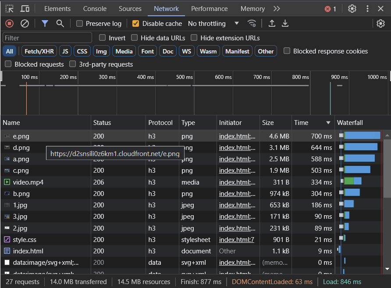Select the Img request filter tab
This screenshot has width=391, height=288.
[101, 51]
